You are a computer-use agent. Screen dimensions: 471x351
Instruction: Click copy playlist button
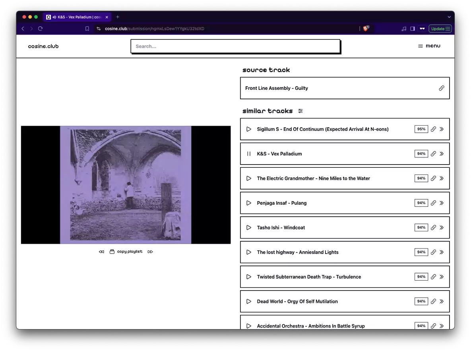click(x=126, y=252)
